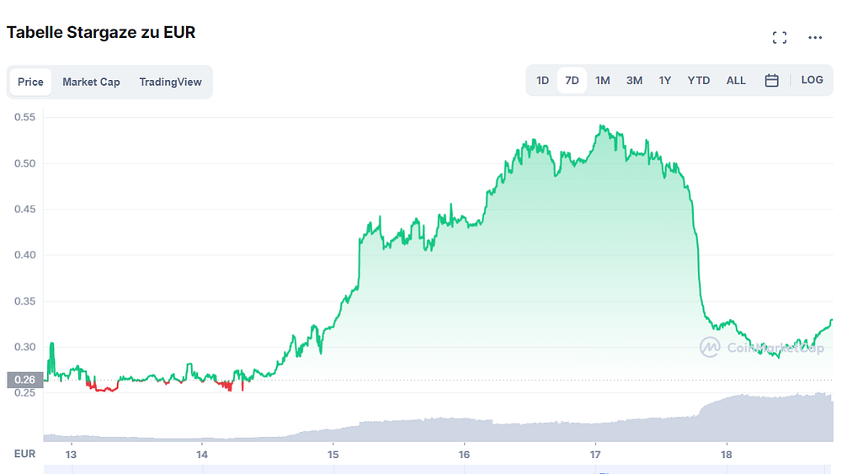The width and height of the screenshot is (842, 474).
Task: Switch to the 3M time range
Action: pos(634,81)
